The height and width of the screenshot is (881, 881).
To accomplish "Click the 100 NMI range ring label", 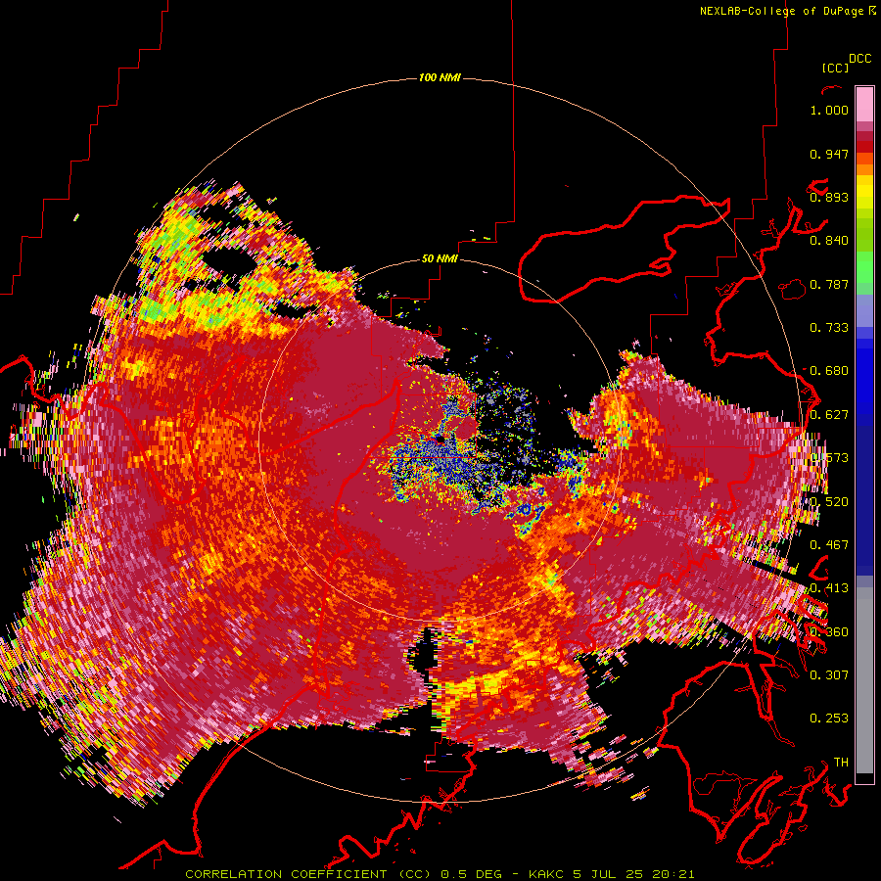I will tap(440, 77).
